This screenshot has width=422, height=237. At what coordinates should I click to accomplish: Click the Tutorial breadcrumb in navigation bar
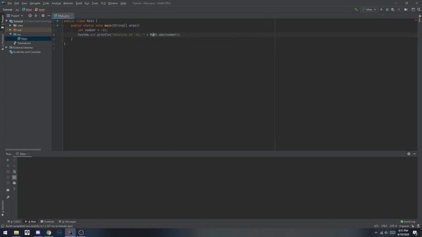(7, 9)
